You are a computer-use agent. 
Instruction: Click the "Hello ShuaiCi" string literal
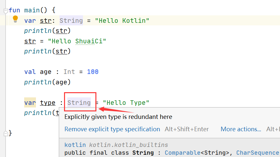77,41
